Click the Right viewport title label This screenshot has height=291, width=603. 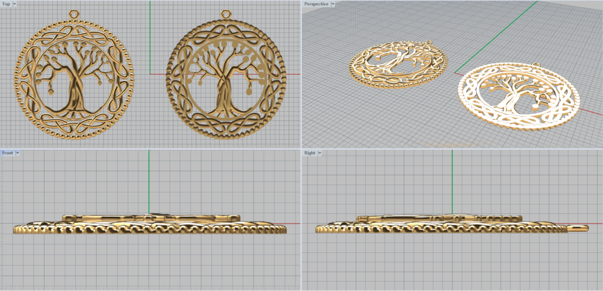[309, 153]
